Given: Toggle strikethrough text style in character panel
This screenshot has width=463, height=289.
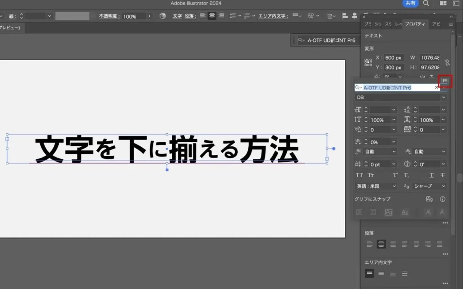Looking at the screenshot, I should pyautogui.click(x=442, y=175).
